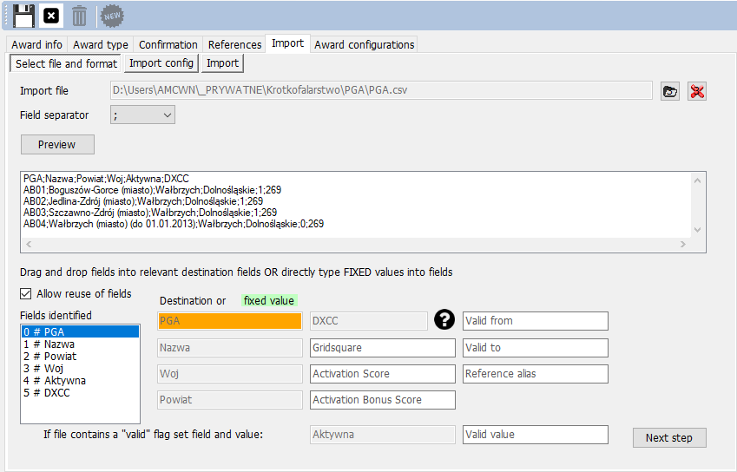The height and width of the screenshot is (472, 737).
Task: Click the AB01 Boguszów-Gorce preview row
Action: click(152, 190)
